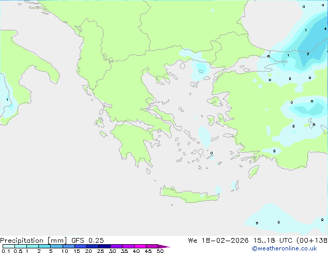This screenshot has width=328, height=253.
Task: Click the 'Precipitation' title word
Action: pyautogui.click(x=22, y=241)
